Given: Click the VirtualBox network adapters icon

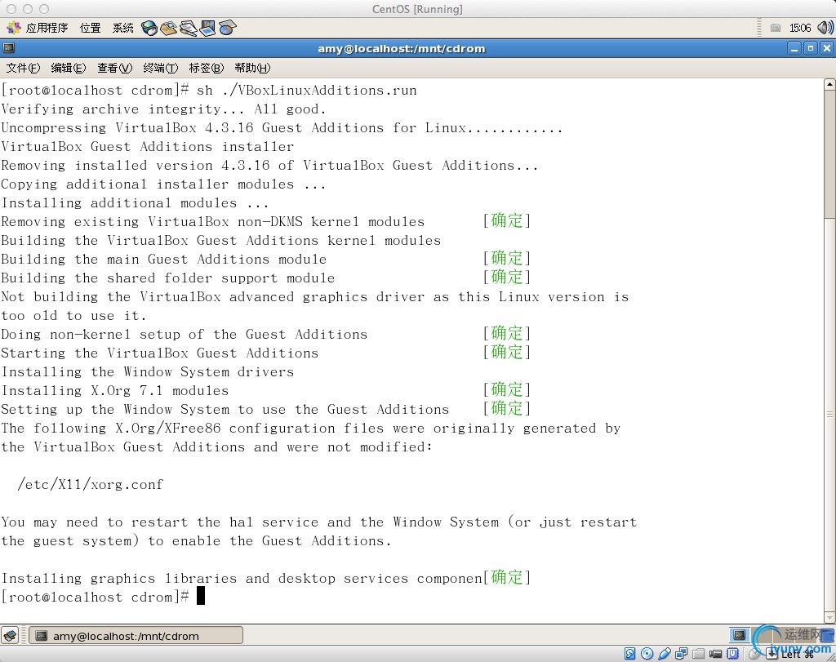Looking at the screenshot, I should coord(682,654).
